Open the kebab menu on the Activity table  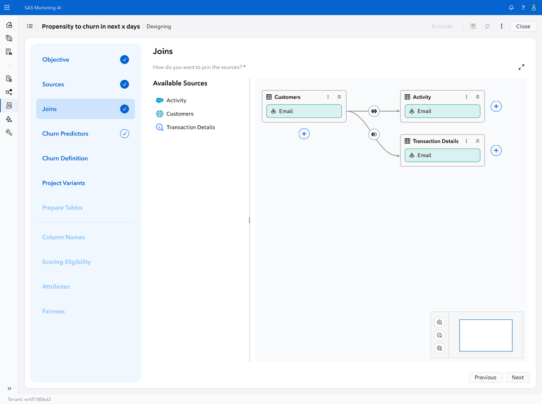tap(466, 97)
